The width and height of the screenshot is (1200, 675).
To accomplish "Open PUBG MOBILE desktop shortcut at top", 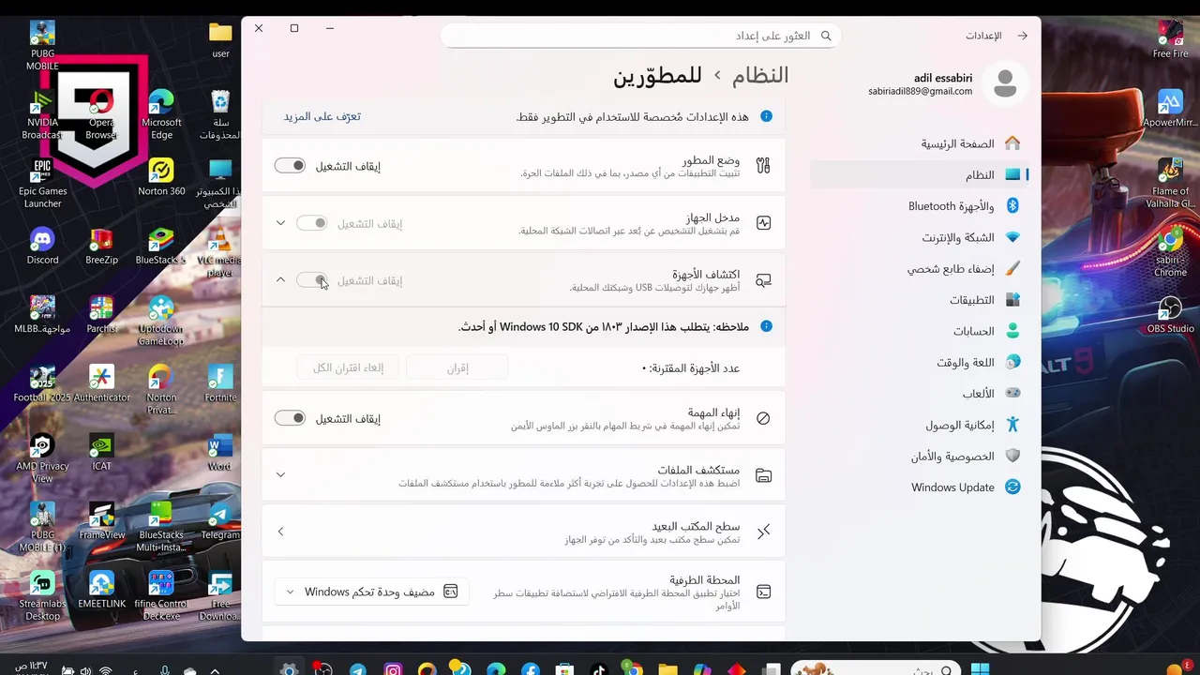I will point(42,45).
